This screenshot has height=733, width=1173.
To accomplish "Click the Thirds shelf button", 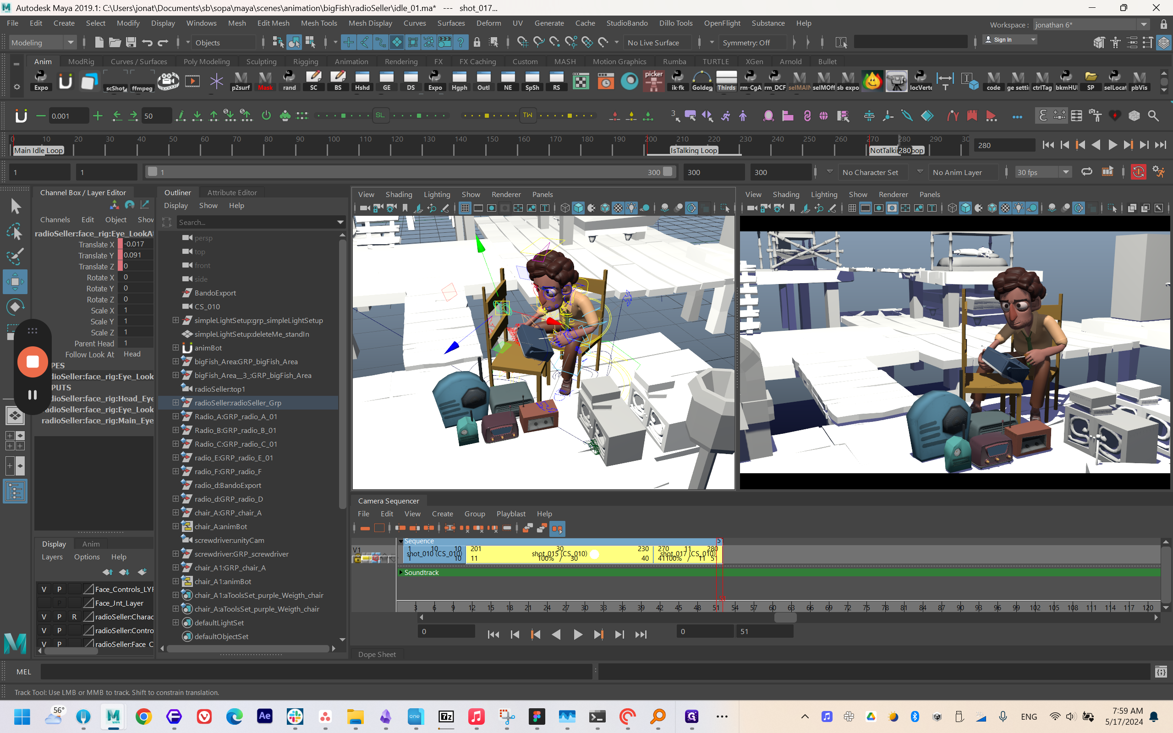I will click(726, 81).
